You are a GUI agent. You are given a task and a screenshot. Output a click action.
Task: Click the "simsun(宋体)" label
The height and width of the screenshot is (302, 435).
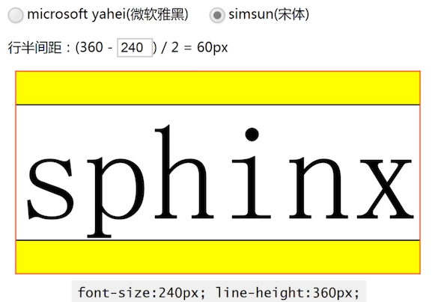pyautogui.click(x=269, y=14)
